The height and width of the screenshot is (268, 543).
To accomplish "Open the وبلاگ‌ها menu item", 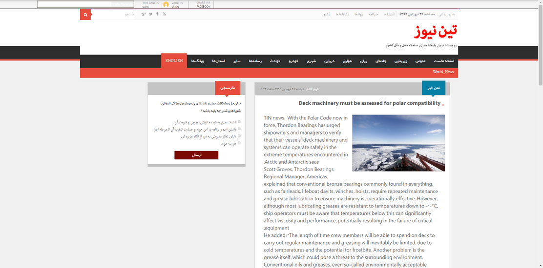I will (197, 61).
